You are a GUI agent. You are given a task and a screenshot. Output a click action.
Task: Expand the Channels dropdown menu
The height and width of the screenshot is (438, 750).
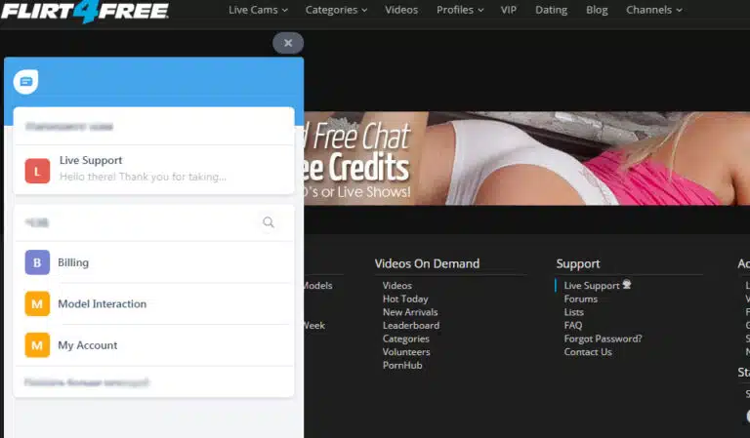click(x=653, y=11)
